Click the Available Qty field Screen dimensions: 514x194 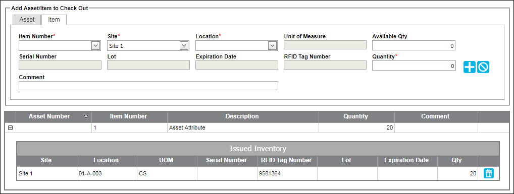414,46
